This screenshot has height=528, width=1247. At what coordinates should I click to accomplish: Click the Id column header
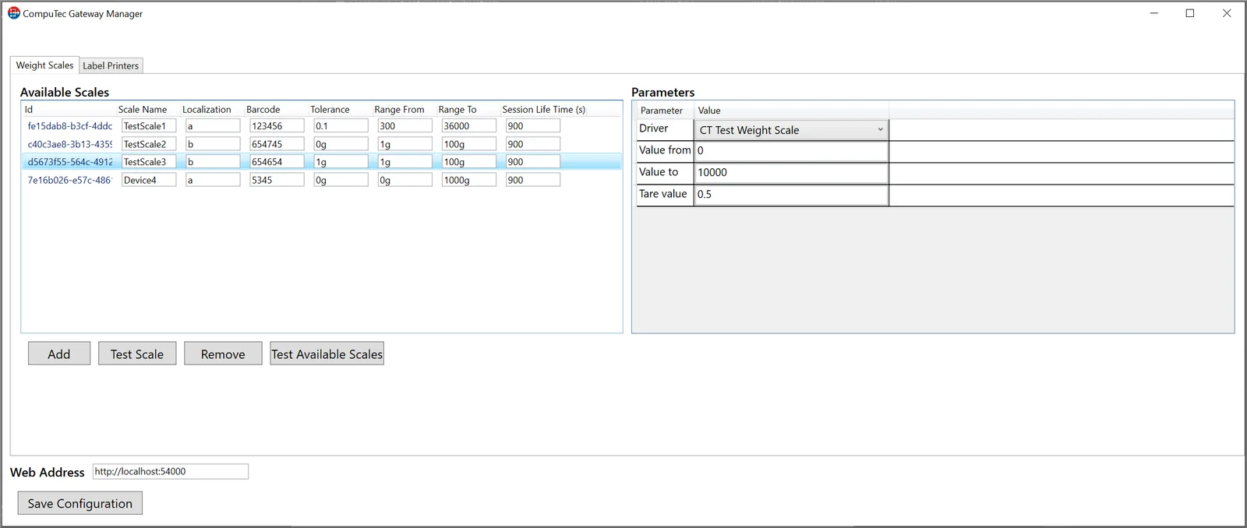click(x=29, y=109)
